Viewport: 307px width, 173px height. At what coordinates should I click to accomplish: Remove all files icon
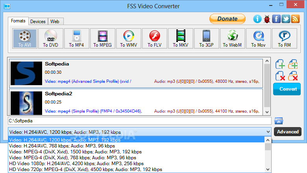293,76
